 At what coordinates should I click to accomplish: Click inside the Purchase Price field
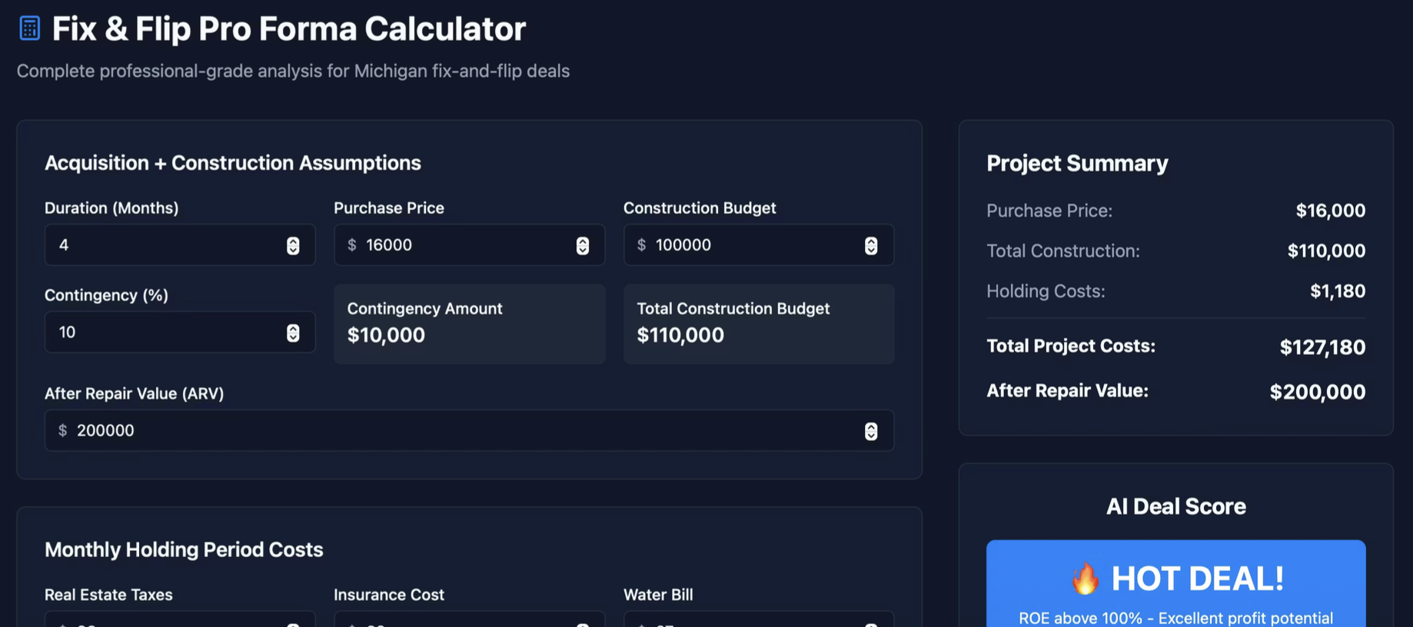coord(446,245)
